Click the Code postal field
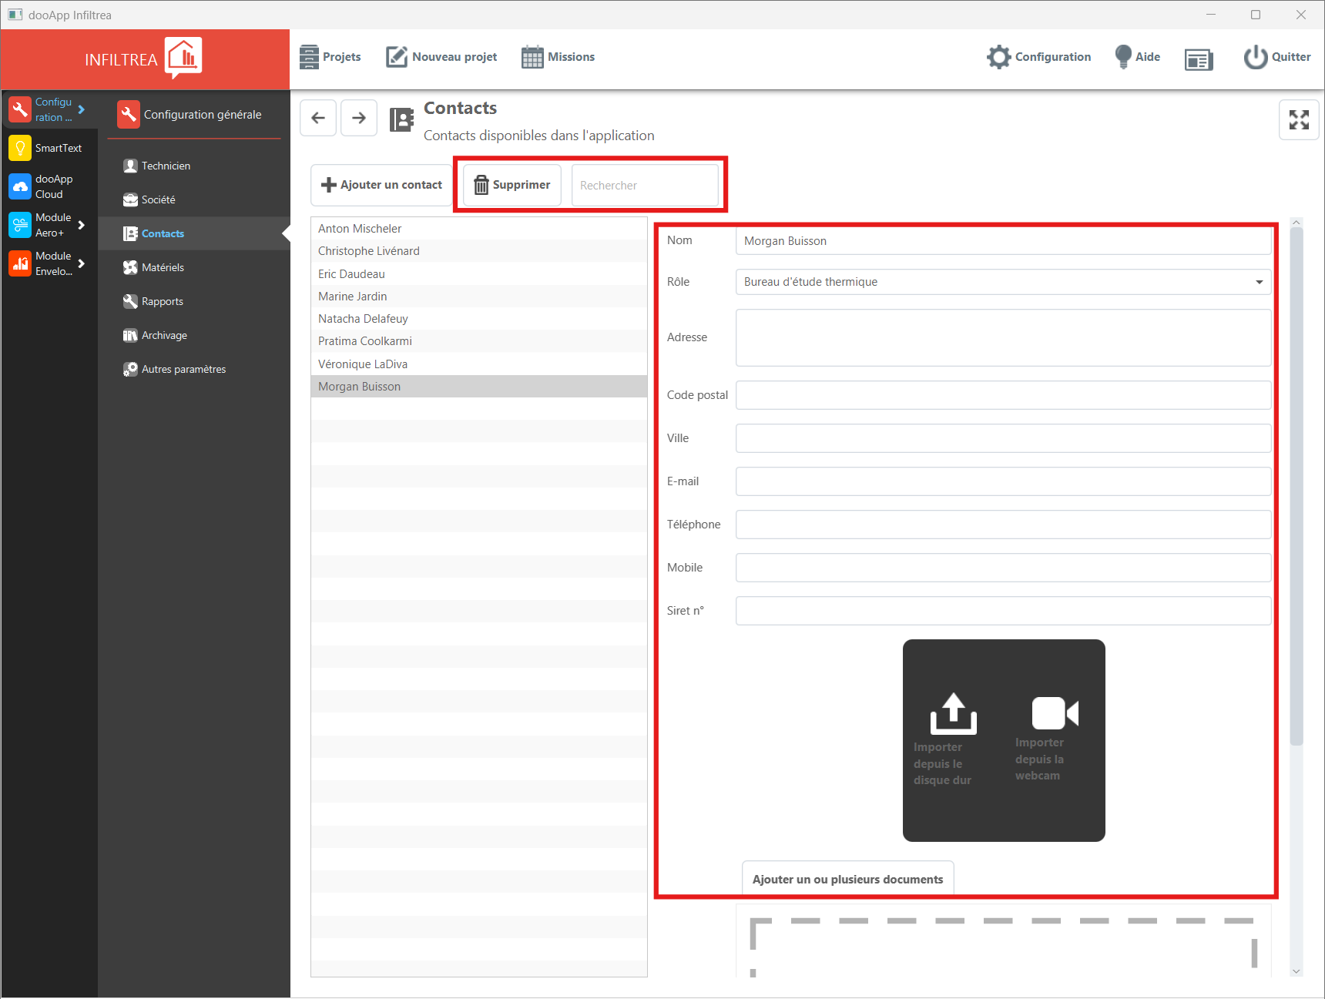This screenshot has height=999, width=1325. coord(1003,395)
